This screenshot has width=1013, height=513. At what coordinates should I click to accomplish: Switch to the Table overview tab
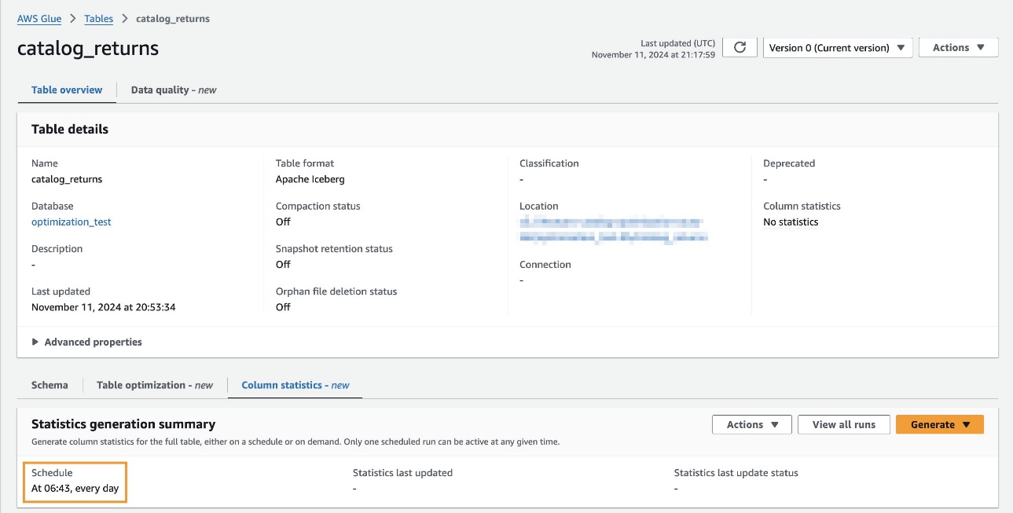(x=67, y=90)
